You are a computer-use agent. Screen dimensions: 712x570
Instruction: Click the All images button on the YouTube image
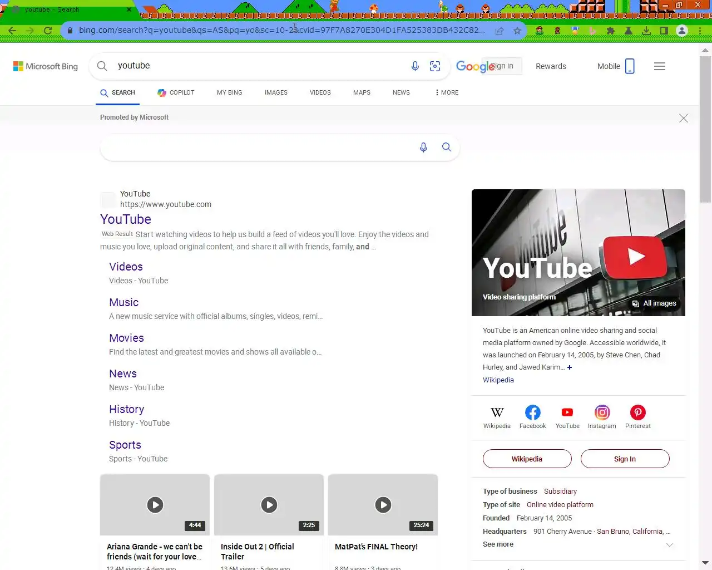click(654, 303)
